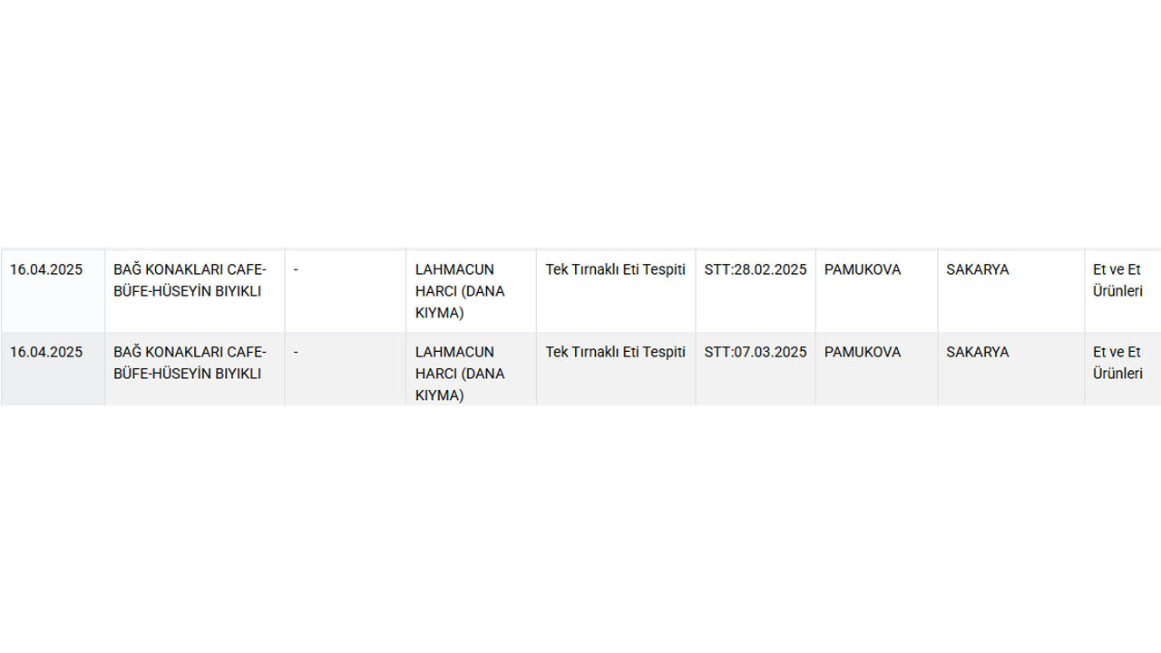Screen dimensions: 1161x653
Task: Click HÜSEYİN BIYIKLI text in second row
Action: click(207, 374)
